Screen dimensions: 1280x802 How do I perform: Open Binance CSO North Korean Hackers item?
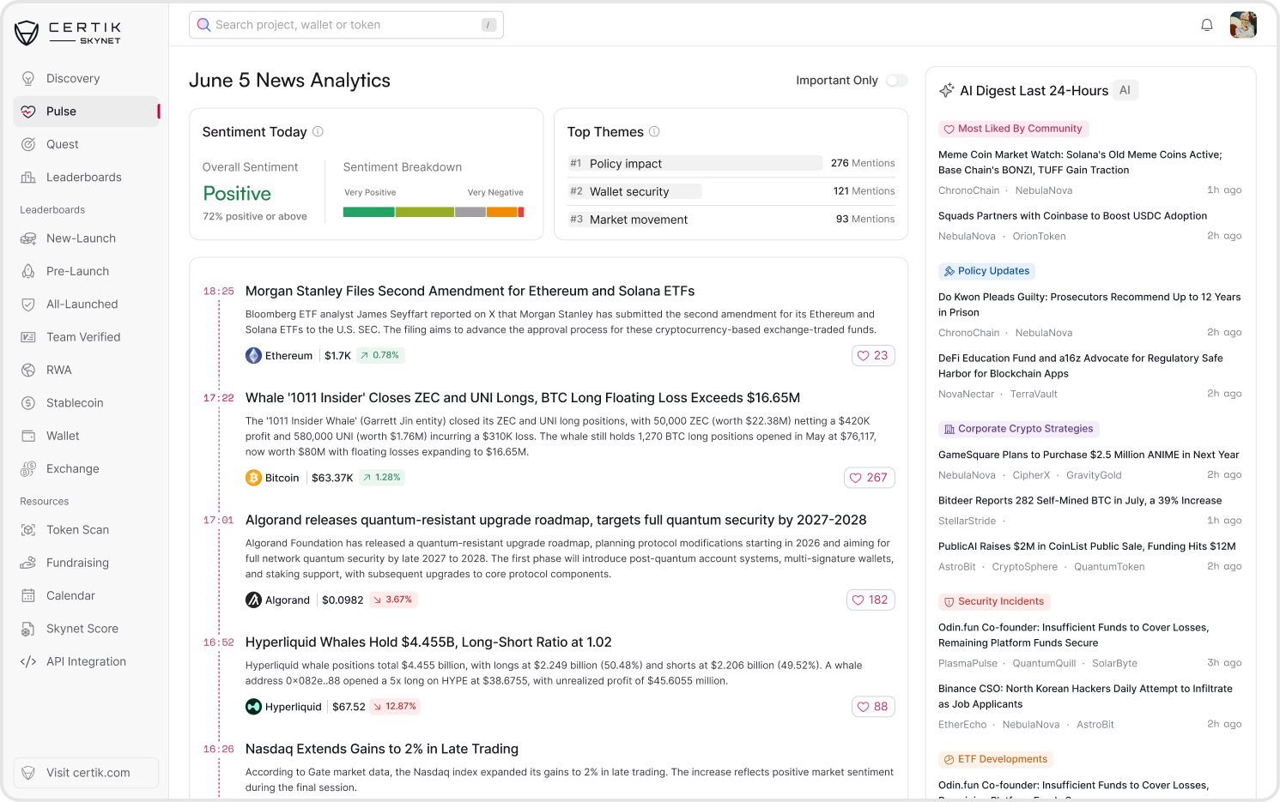click(1085, 696)
